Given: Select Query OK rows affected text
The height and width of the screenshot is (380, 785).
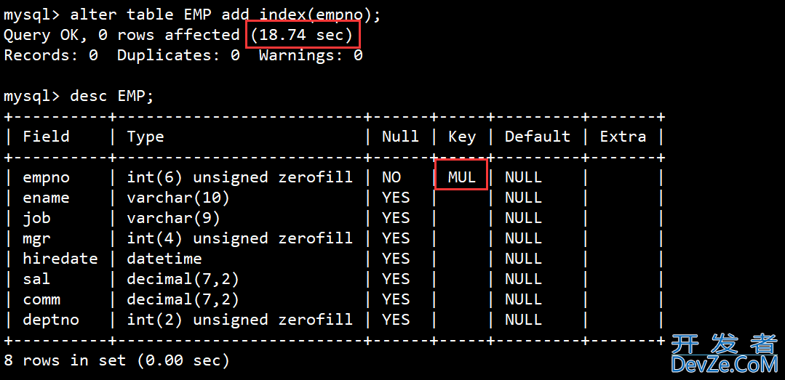Looking at the screenshot, I should [x=121, y=35].
